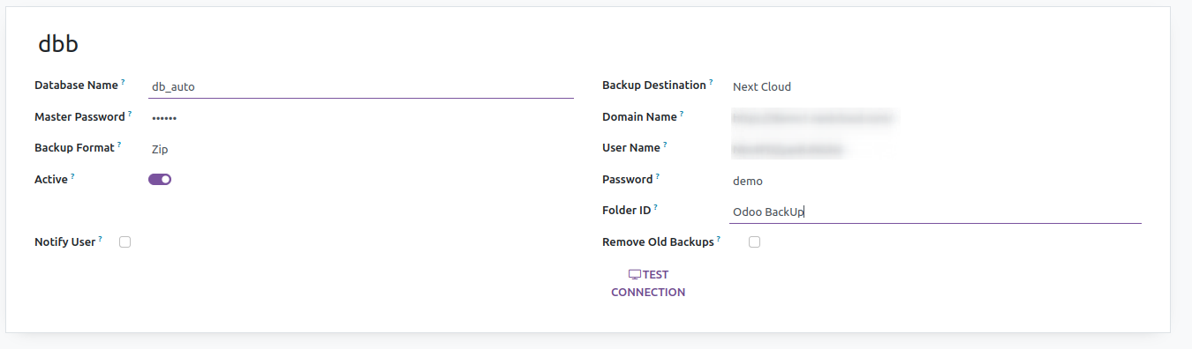This screenshot has width=1192, height=349.
Task: Click into the Database Name field
Action: (361, 86)
